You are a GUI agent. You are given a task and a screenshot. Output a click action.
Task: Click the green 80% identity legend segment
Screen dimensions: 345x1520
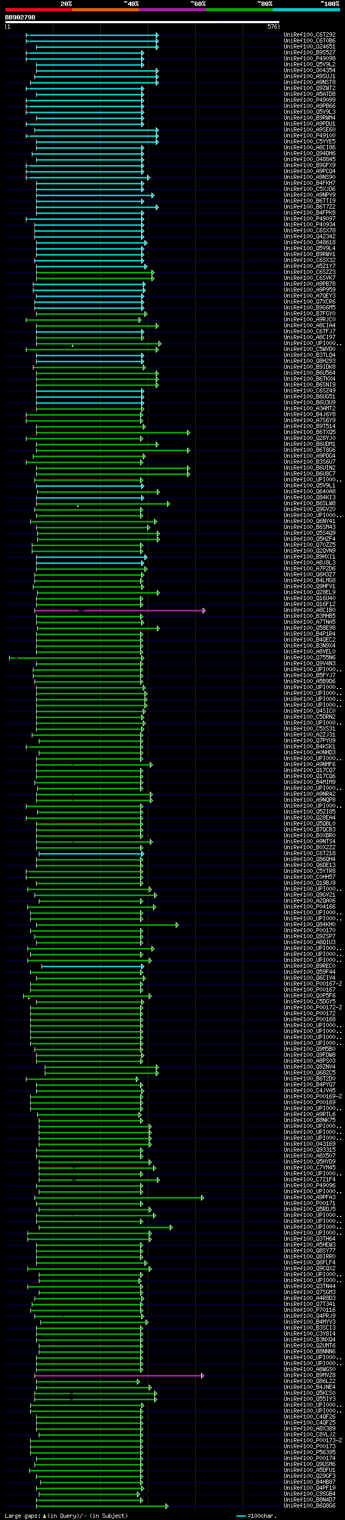tap(239, 10)
